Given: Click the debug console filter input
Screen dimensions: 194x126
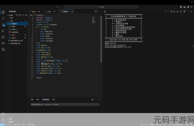Looking at the screenshot, I should [x=65, y=105].
